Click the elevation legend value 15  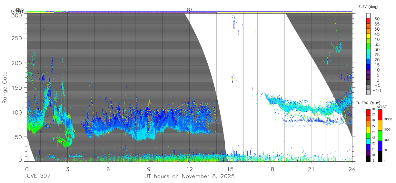coord(377,65)
